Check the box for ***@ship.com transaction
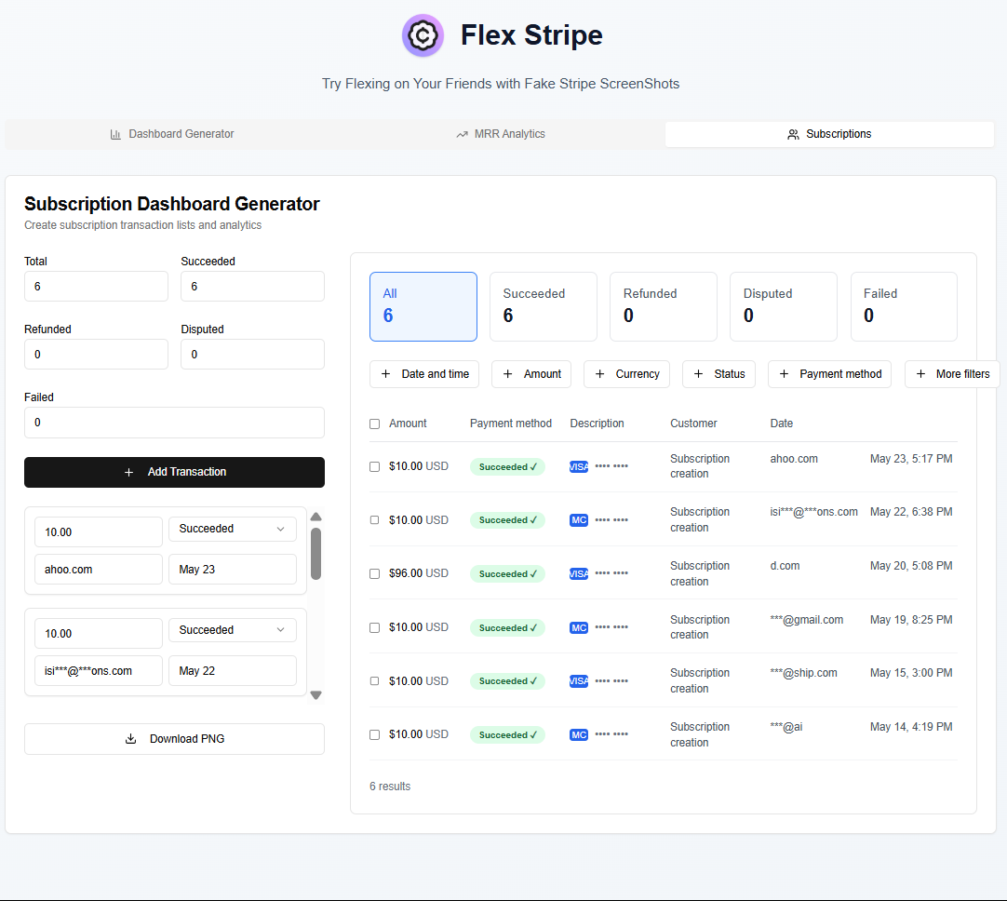 pos(374,680)
